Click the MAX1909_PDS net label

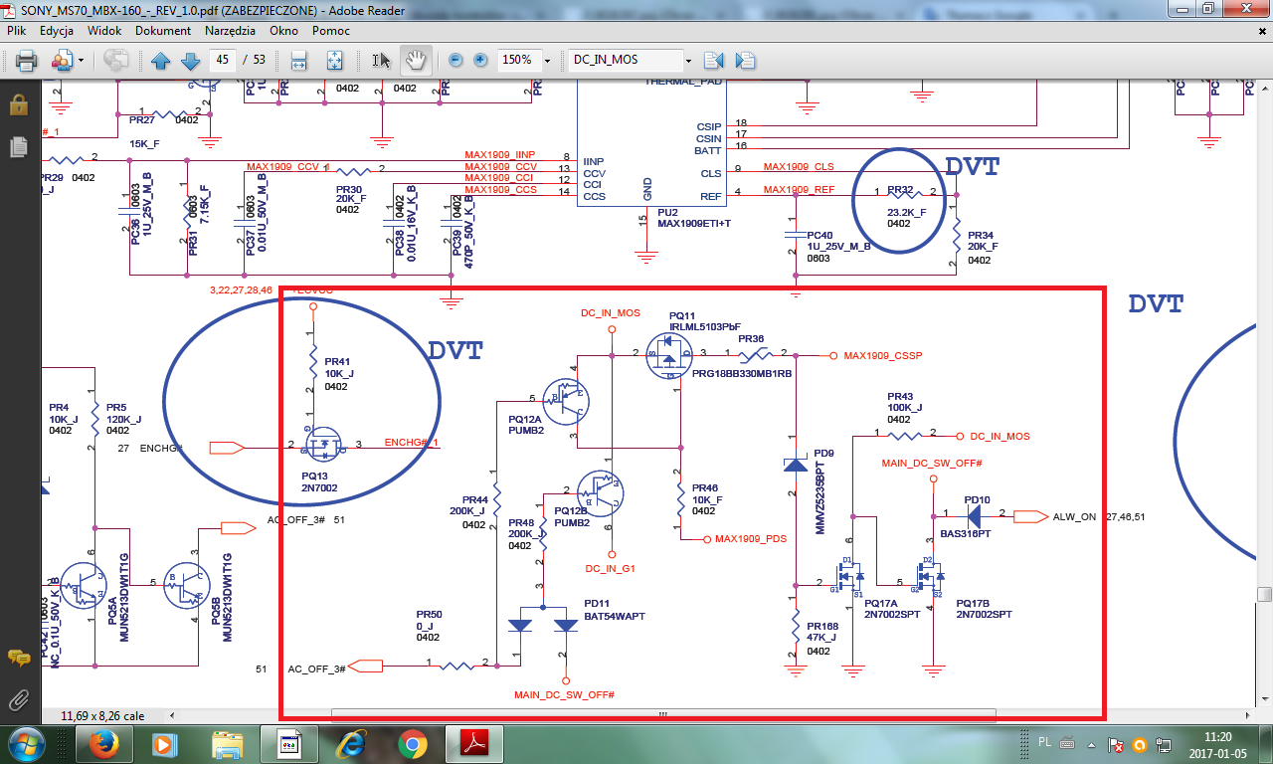tap(751, 538)
